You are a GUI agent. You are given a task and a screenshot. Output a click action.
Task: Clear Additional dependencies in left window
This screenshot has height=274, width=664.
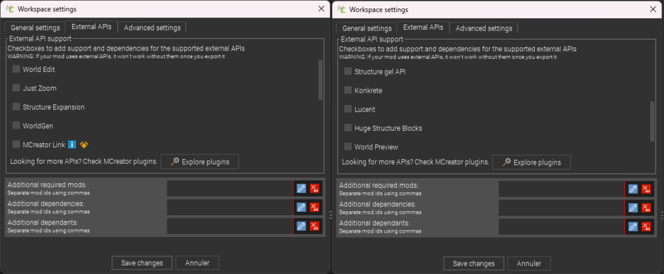[x=314, y=207]
